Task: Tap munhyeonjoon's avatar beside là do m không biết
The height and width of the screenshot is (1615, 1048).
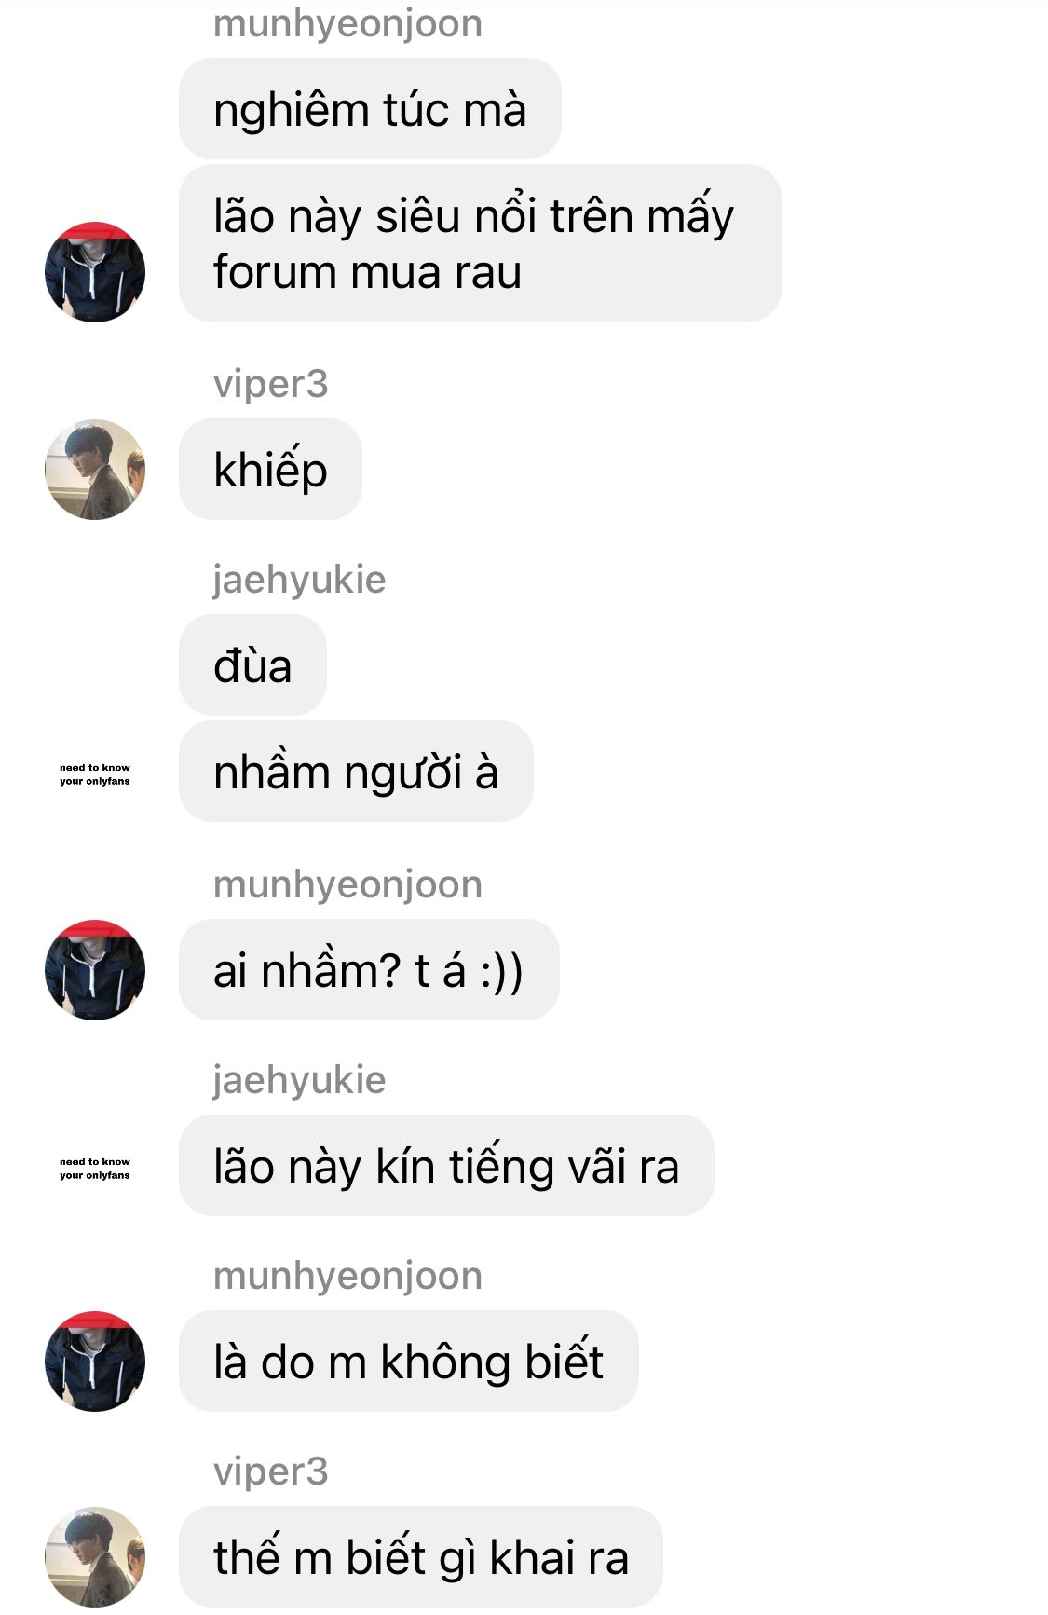Action: [95, 1361]
